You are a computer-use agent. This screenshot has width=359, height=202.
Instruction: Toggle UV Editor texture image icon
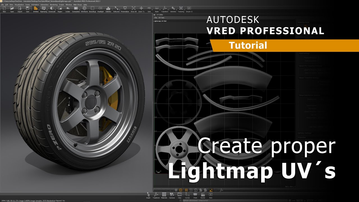pos(211,190)
